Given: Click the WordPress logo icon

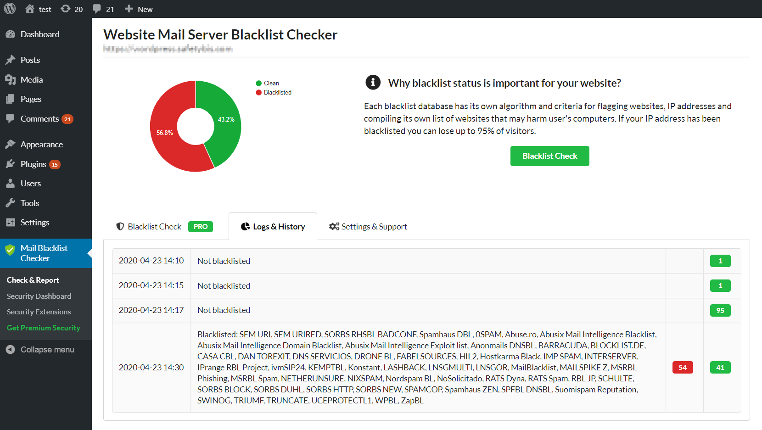Looking at the screenshot, I should (10, 9).
